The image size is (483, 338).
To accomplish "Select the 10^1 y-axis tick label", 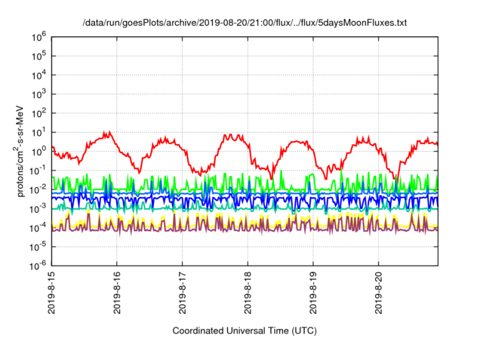I will [39, 133].
